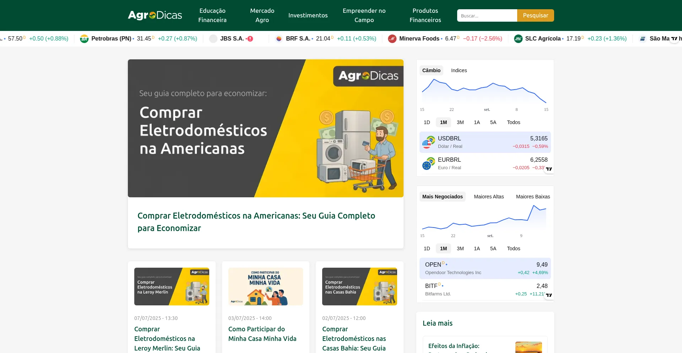Click the Mais Negociados line chart
The height and width of the screenshot is (353, 682).
coord(484,218)
